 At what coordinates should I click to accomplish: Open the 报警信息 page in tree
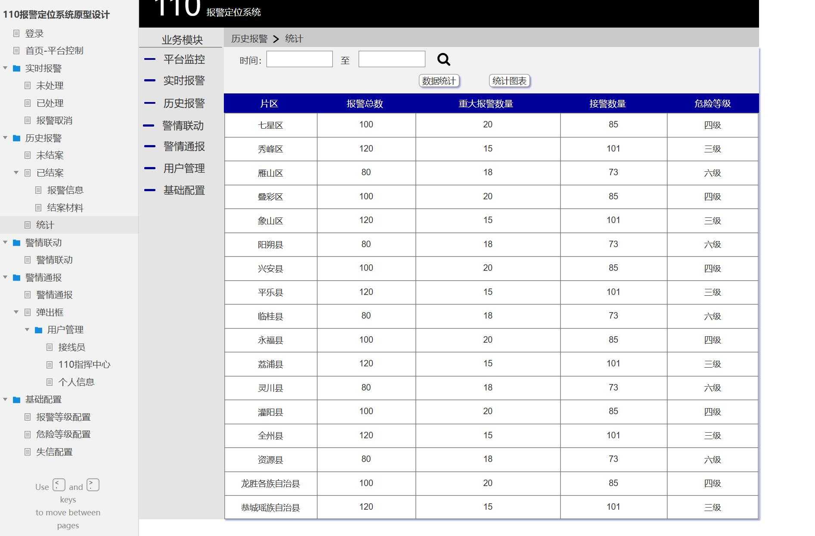(65, 190)
